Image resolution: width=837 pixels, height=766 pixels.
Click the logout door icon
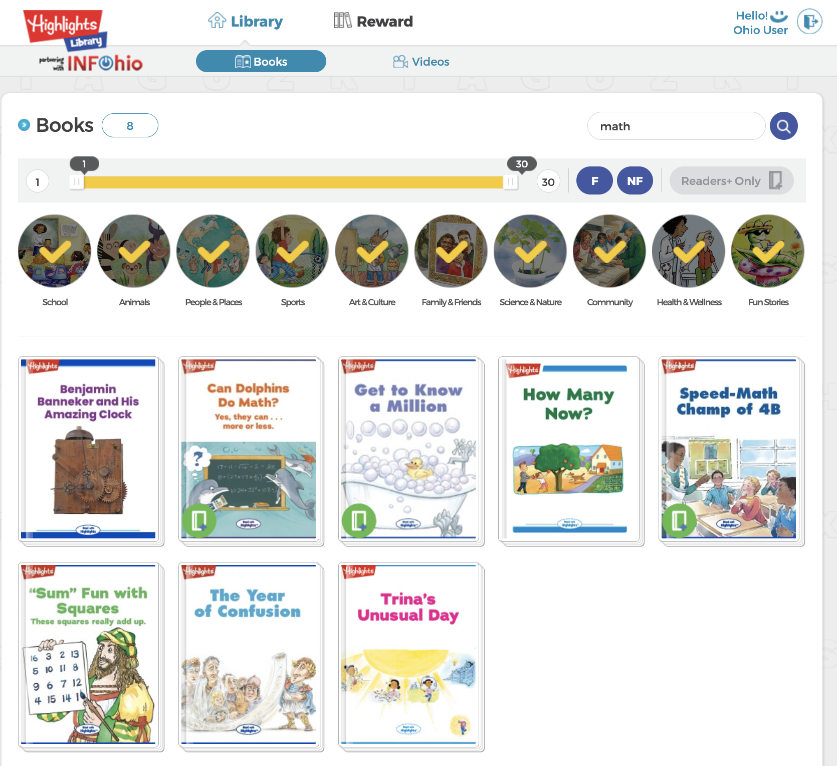pyautogui.click(x=809, y=22)
